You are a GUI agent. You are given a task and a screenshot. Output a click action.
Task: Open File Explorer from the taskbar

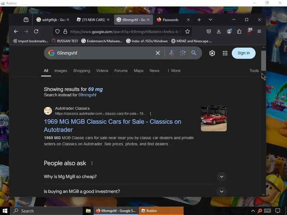(x=88, y=211)
